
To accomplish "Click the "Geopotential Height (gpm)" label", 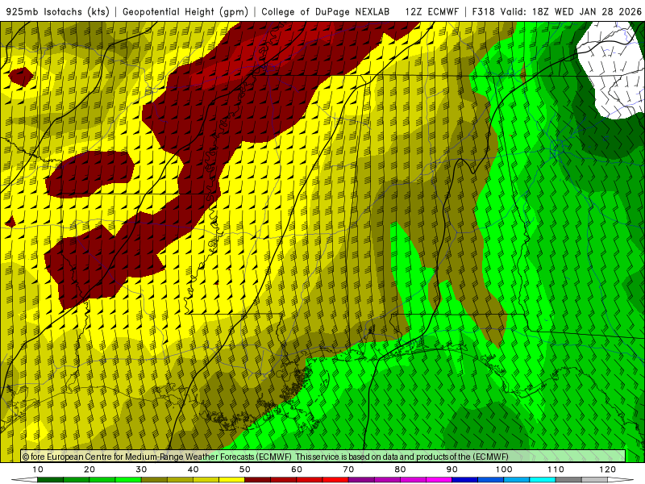I will click(185, 11).
